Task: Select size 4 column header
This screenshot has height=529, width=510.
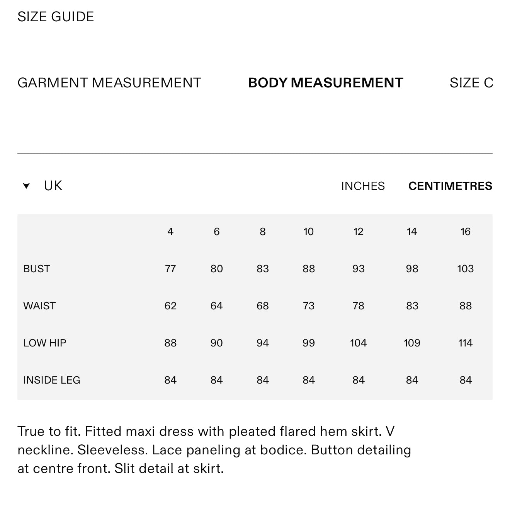Action: (x=170, y=232)
